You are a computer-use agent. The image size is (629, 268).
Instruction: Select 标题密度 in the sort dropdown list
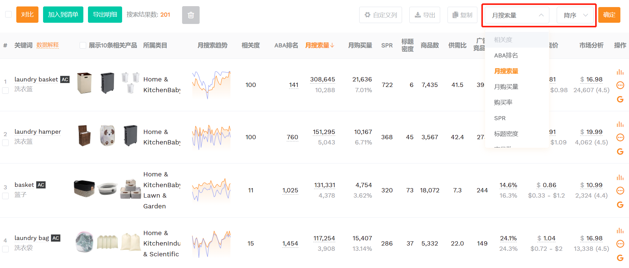[x=517, y=134]
